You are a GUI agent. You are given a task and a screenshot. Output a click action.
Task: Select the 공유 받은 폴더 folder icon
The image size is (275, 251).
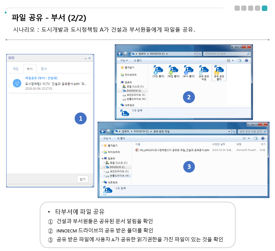pos(219,71)
